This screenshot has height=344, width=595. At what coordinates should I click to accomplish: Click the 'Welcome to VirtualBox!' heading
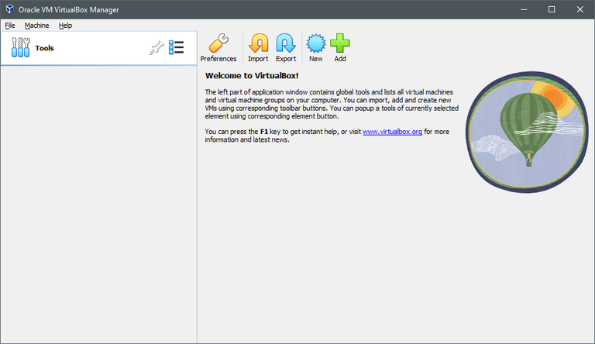coord(252,76)
